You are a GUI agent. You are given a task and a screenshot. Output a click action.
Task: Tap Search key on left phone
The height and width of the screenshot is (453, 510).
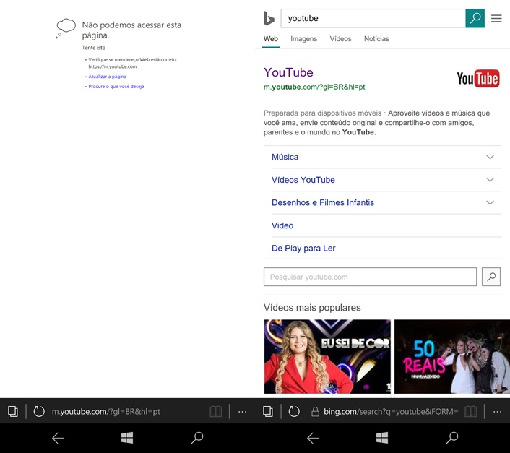[x=197, y=438]
